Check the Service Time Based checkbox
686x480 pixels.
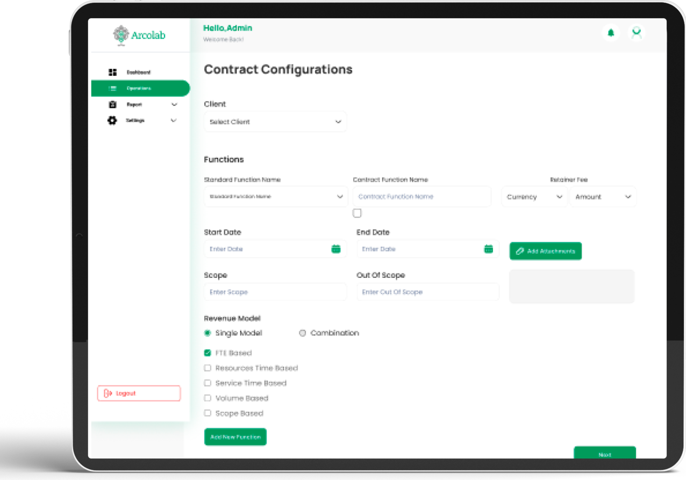tap(208, 383)
